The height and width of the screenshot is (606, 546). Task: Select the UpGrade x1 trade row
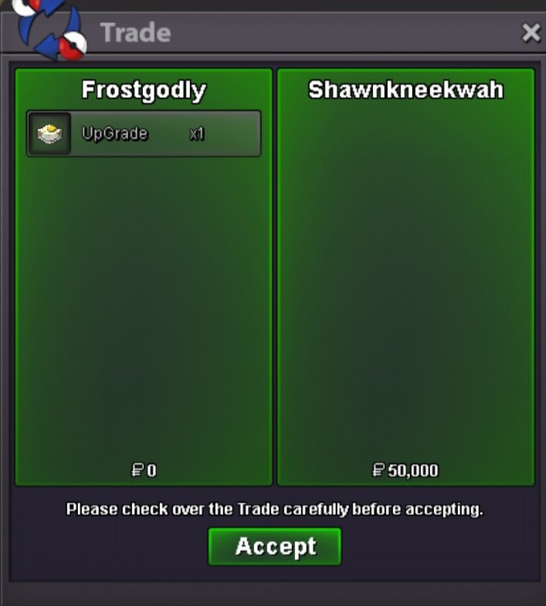(x=144, y=134)
